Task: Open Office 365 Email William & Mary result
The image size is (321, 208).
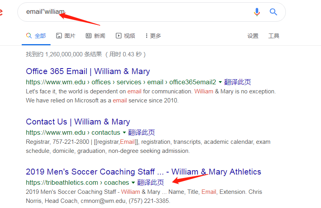Action: tap(88, 71)
